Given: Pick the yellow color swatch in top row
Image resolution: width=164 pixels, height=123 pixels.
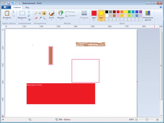Looking at the screenshot, I should [x=126, y=12].
